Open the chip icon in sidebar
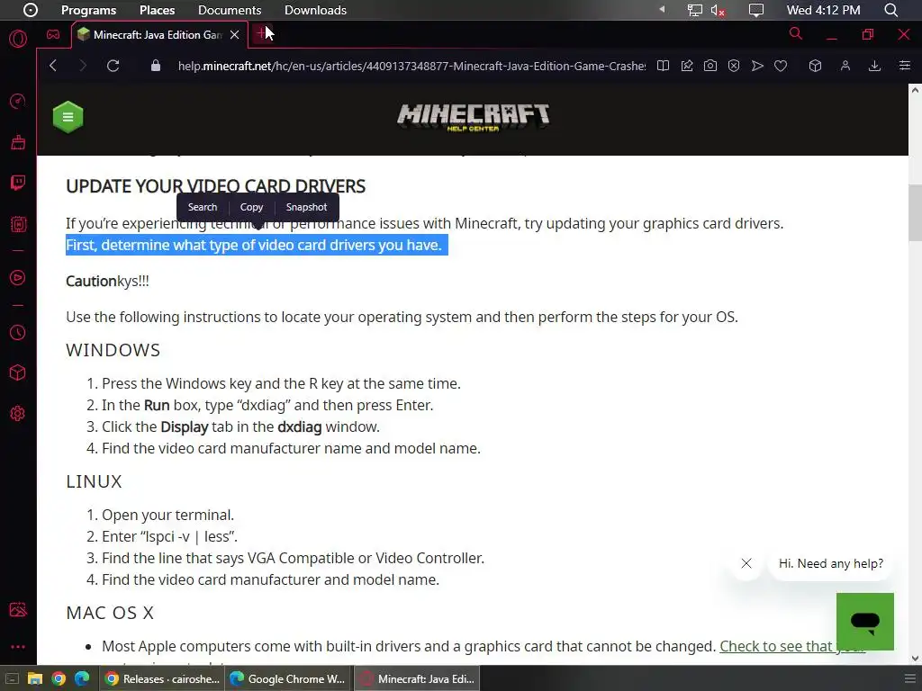The image size is (922, 691). coord(18,224)
